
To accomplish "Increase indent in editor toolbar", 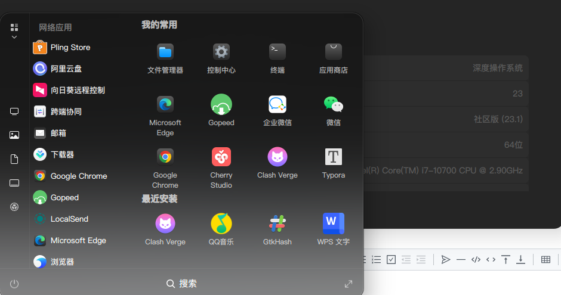I will point(421,260).
